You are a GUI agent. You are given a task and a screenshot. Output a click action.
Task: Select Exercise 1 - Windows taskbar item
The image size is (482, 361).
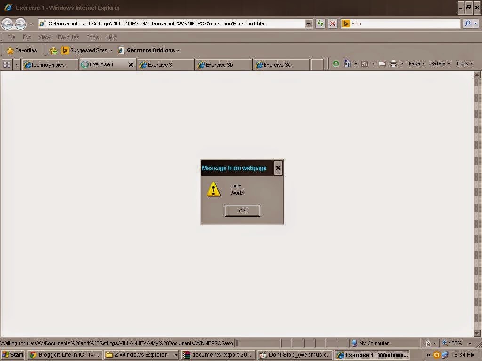(x=372, y=355)
